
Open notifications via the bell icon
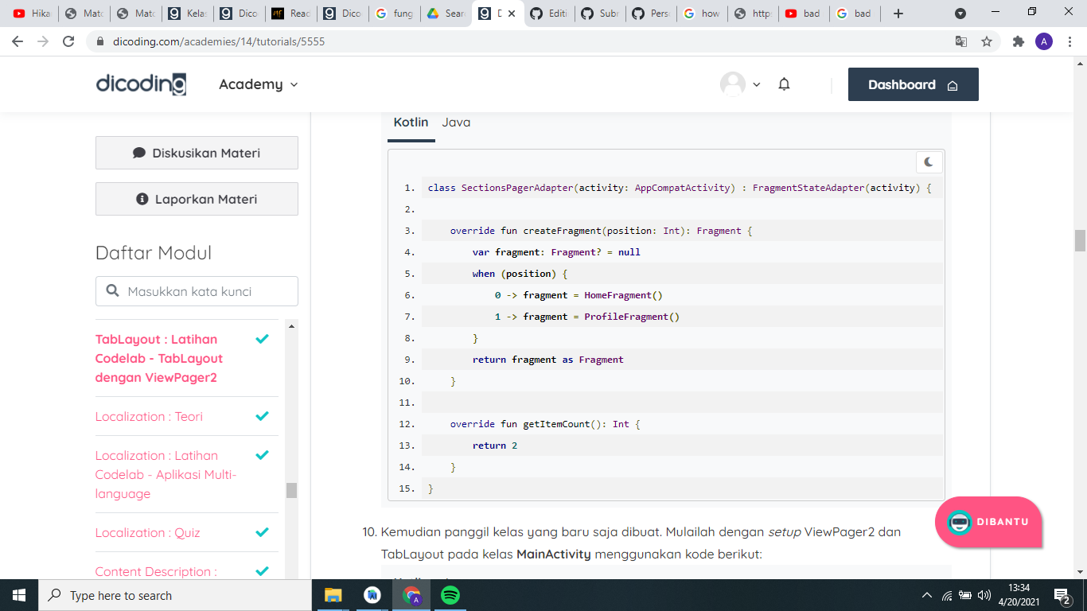(784, 84)
